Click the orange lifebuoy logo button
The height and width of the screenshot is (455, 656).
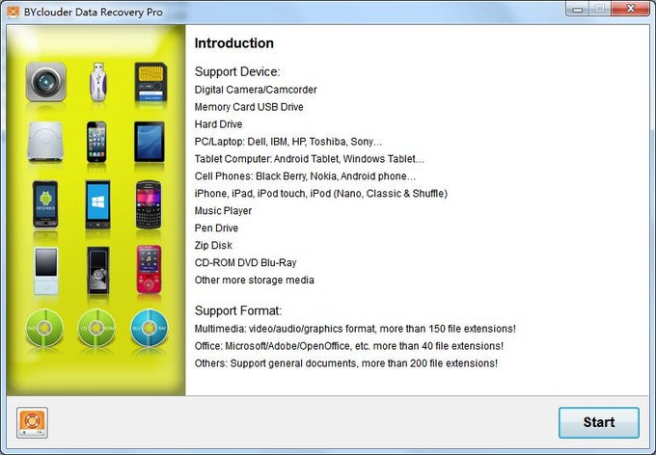[x=32, y=422]
